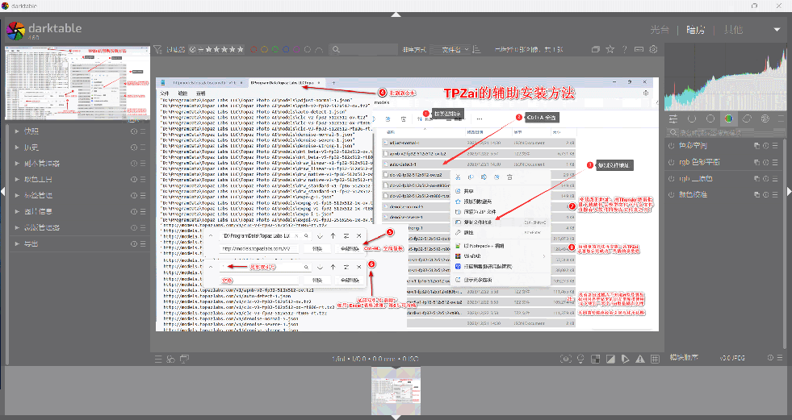The width and height of the screenshot is (792, 420).
Task: Open presets menu icon on 导出 panel
Action: click(143, 243)
